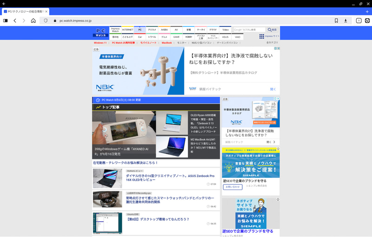Open the shield tracking protection icon
Screen dimensions: 372x237
(46, 20)
